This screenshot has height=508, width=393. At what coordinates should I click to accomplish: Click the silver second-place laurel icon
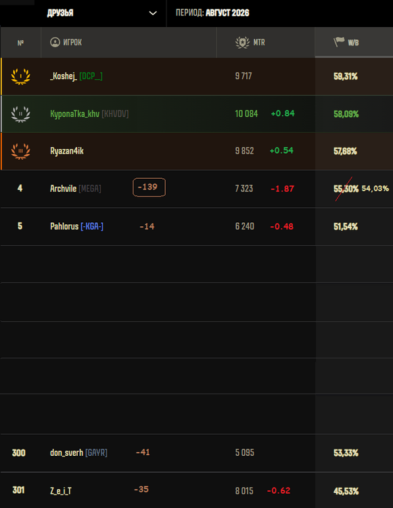click(x=21, y=114)
